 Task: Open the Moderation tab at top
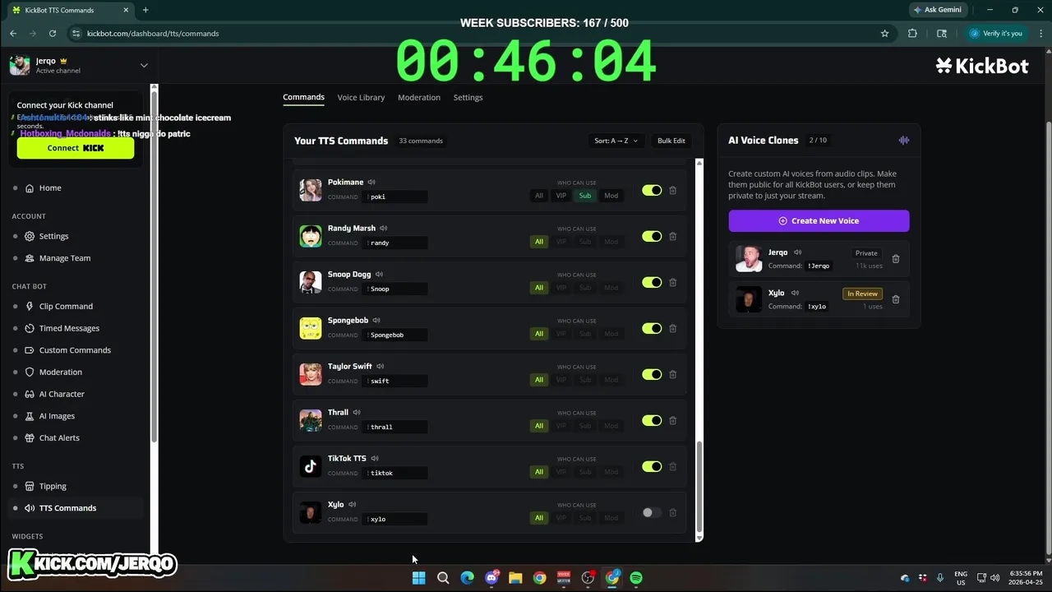419,98
